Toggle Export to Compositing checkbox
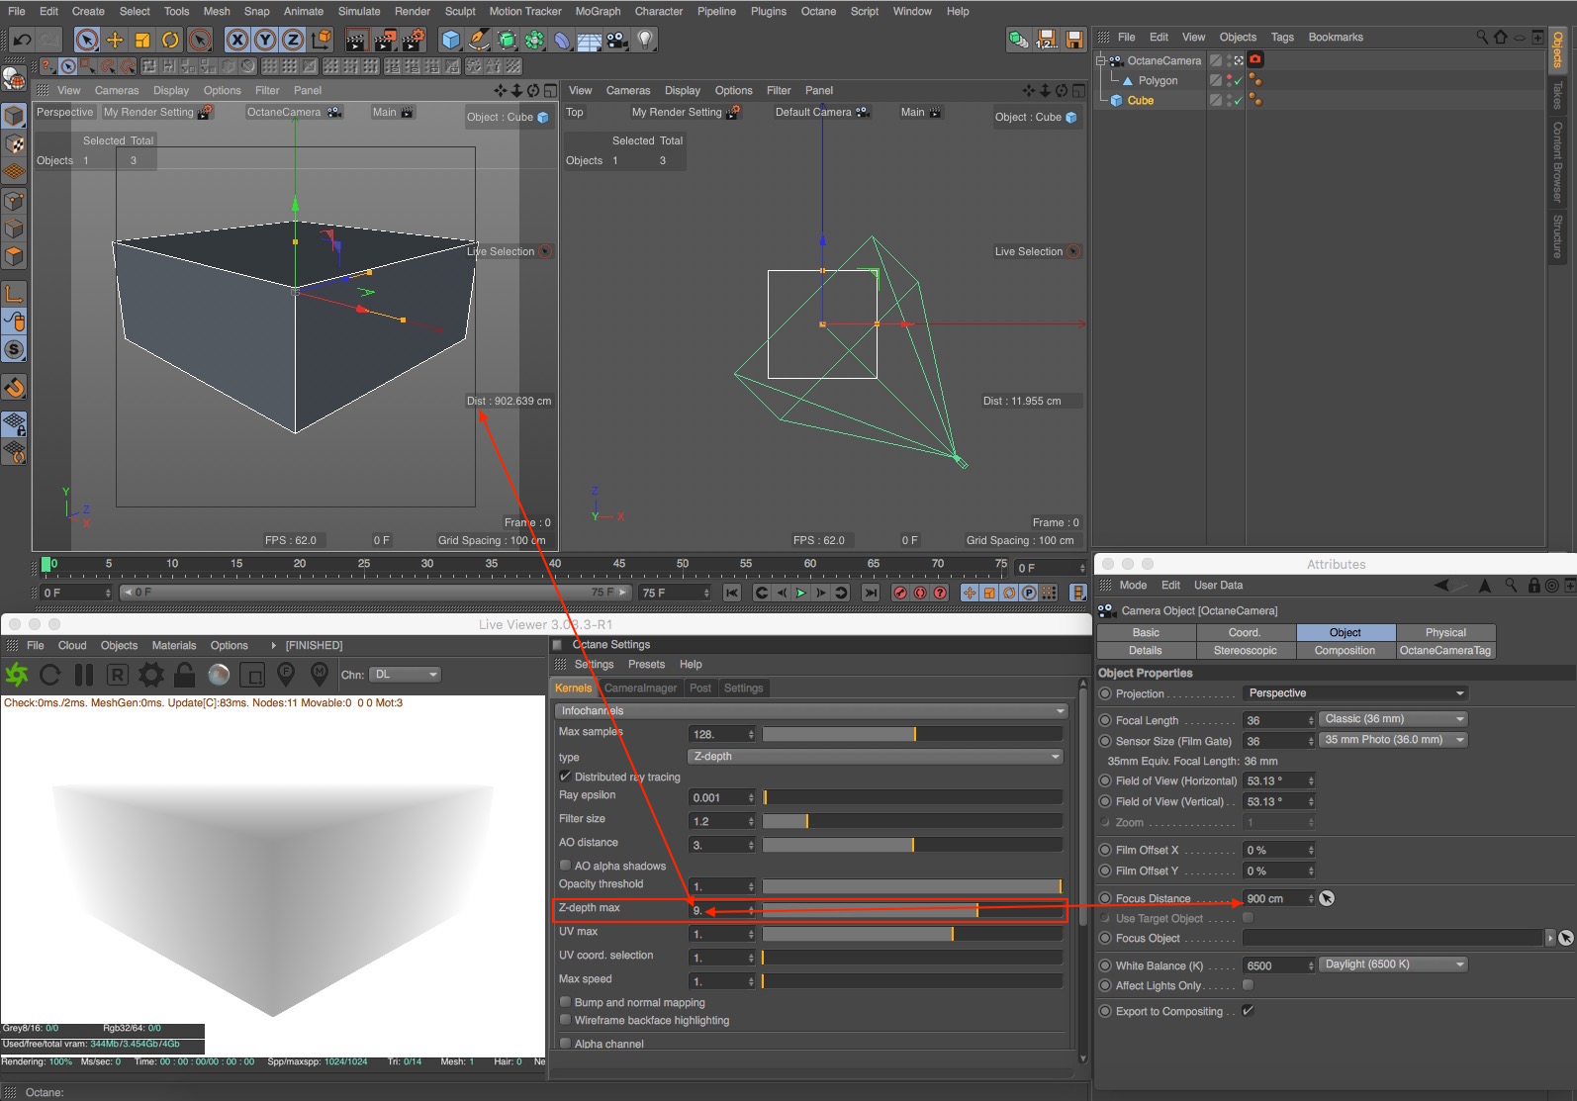This screenshot has width=1577, height=1101. point(1248,1011)
